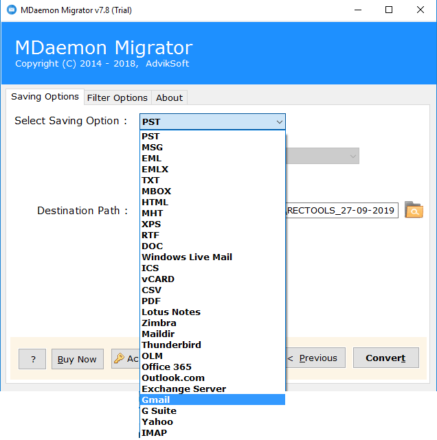437x440 pixels.
Task: Select Exchange Server option
Action: (x=212, y=389)
